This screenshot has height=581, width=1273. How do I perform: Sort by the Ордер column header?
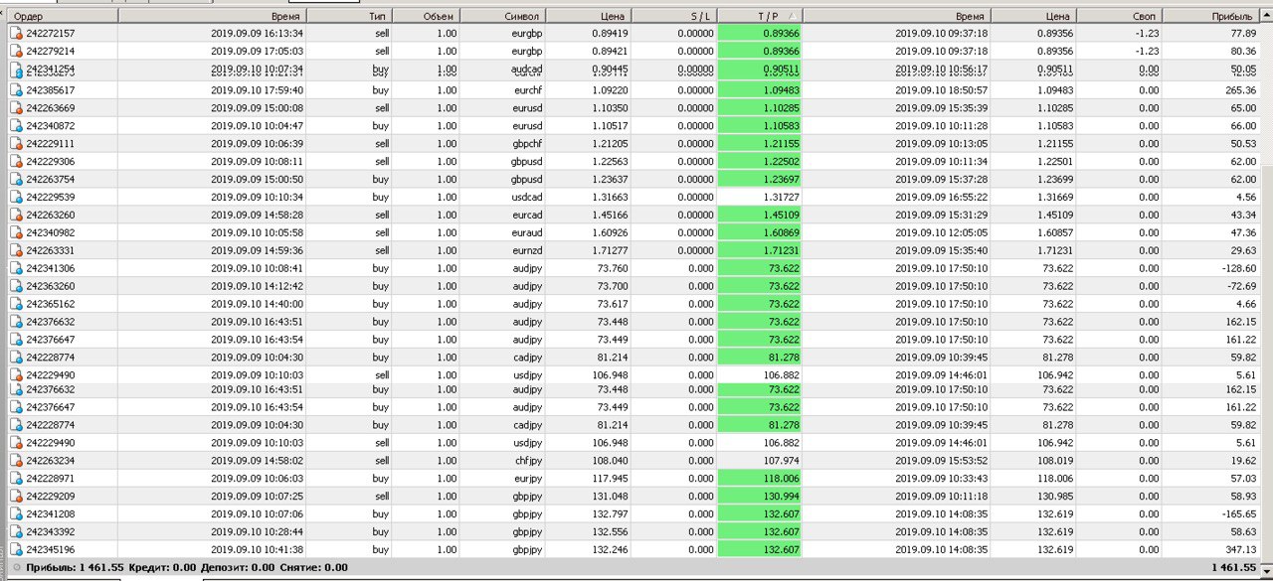pyautogui.click(x=62, y=16)
